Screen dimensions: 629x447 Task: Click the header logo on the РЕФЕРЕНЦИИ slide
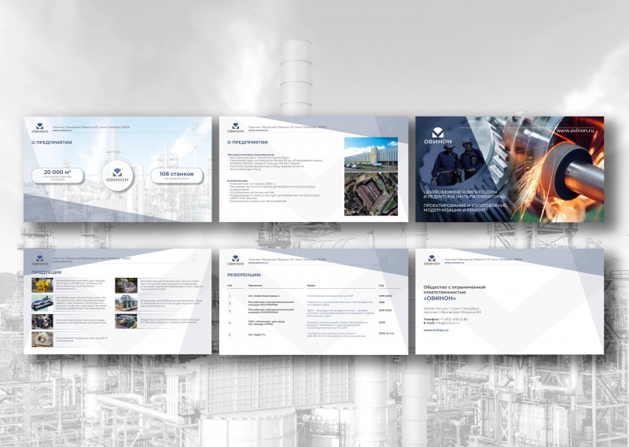coord(235,260)
